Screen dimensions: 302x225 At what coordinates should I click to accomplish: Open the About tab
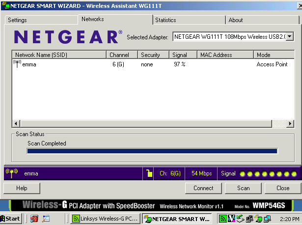click(x=262, y=20)
